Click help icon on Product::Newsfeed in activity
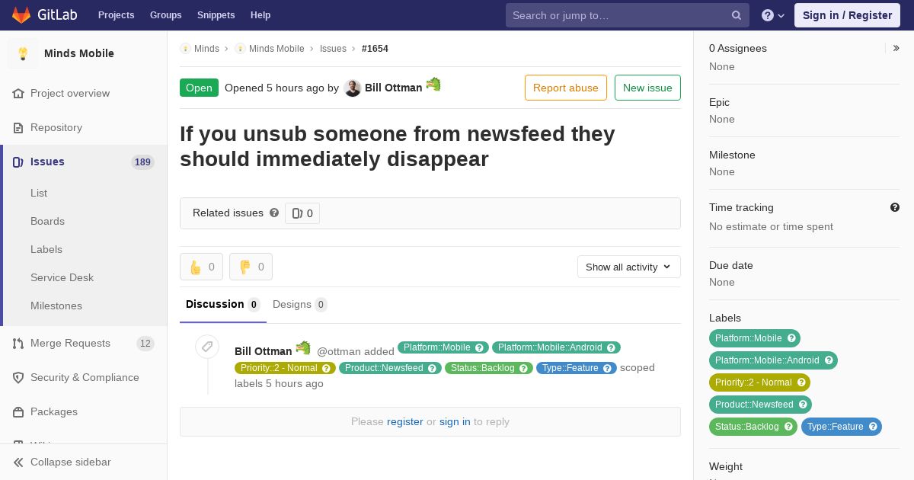The width and height of the screenshot is (914, 480). (x=432, y=368)
